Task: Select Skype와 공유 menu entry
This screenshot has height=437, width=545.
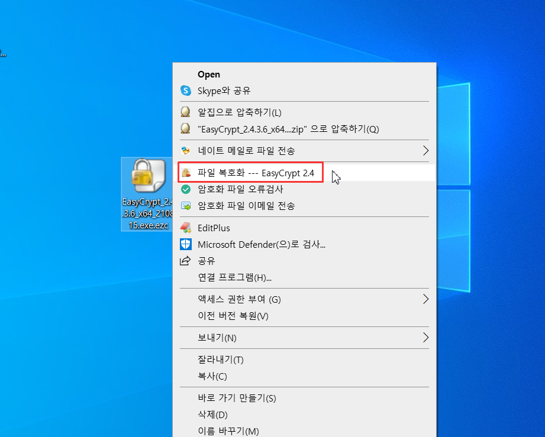Action: (304, 90)
